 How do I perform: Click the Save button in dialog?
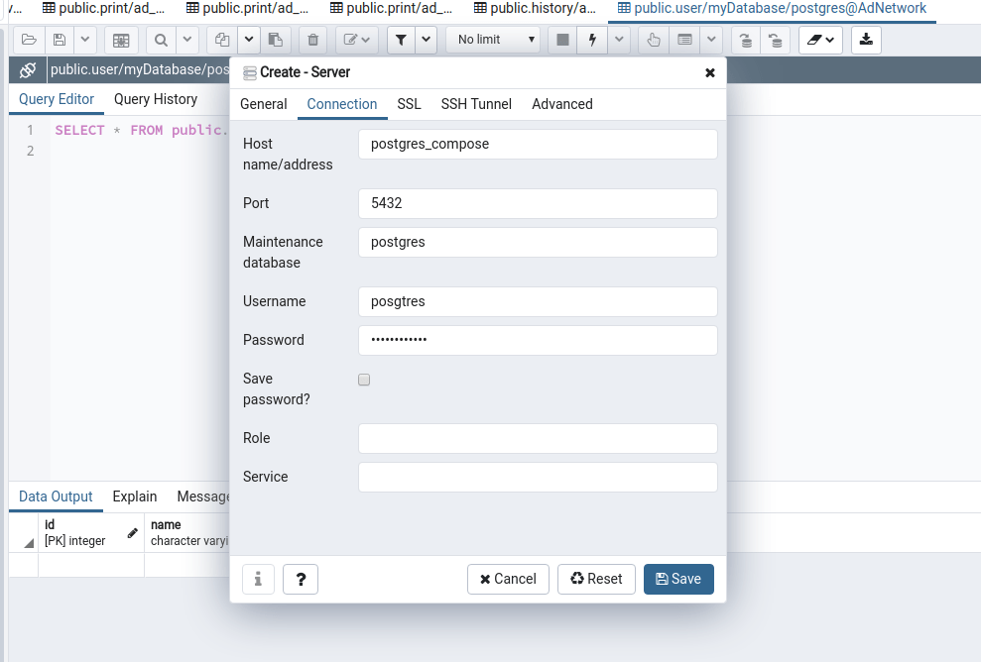coord(678,579)
